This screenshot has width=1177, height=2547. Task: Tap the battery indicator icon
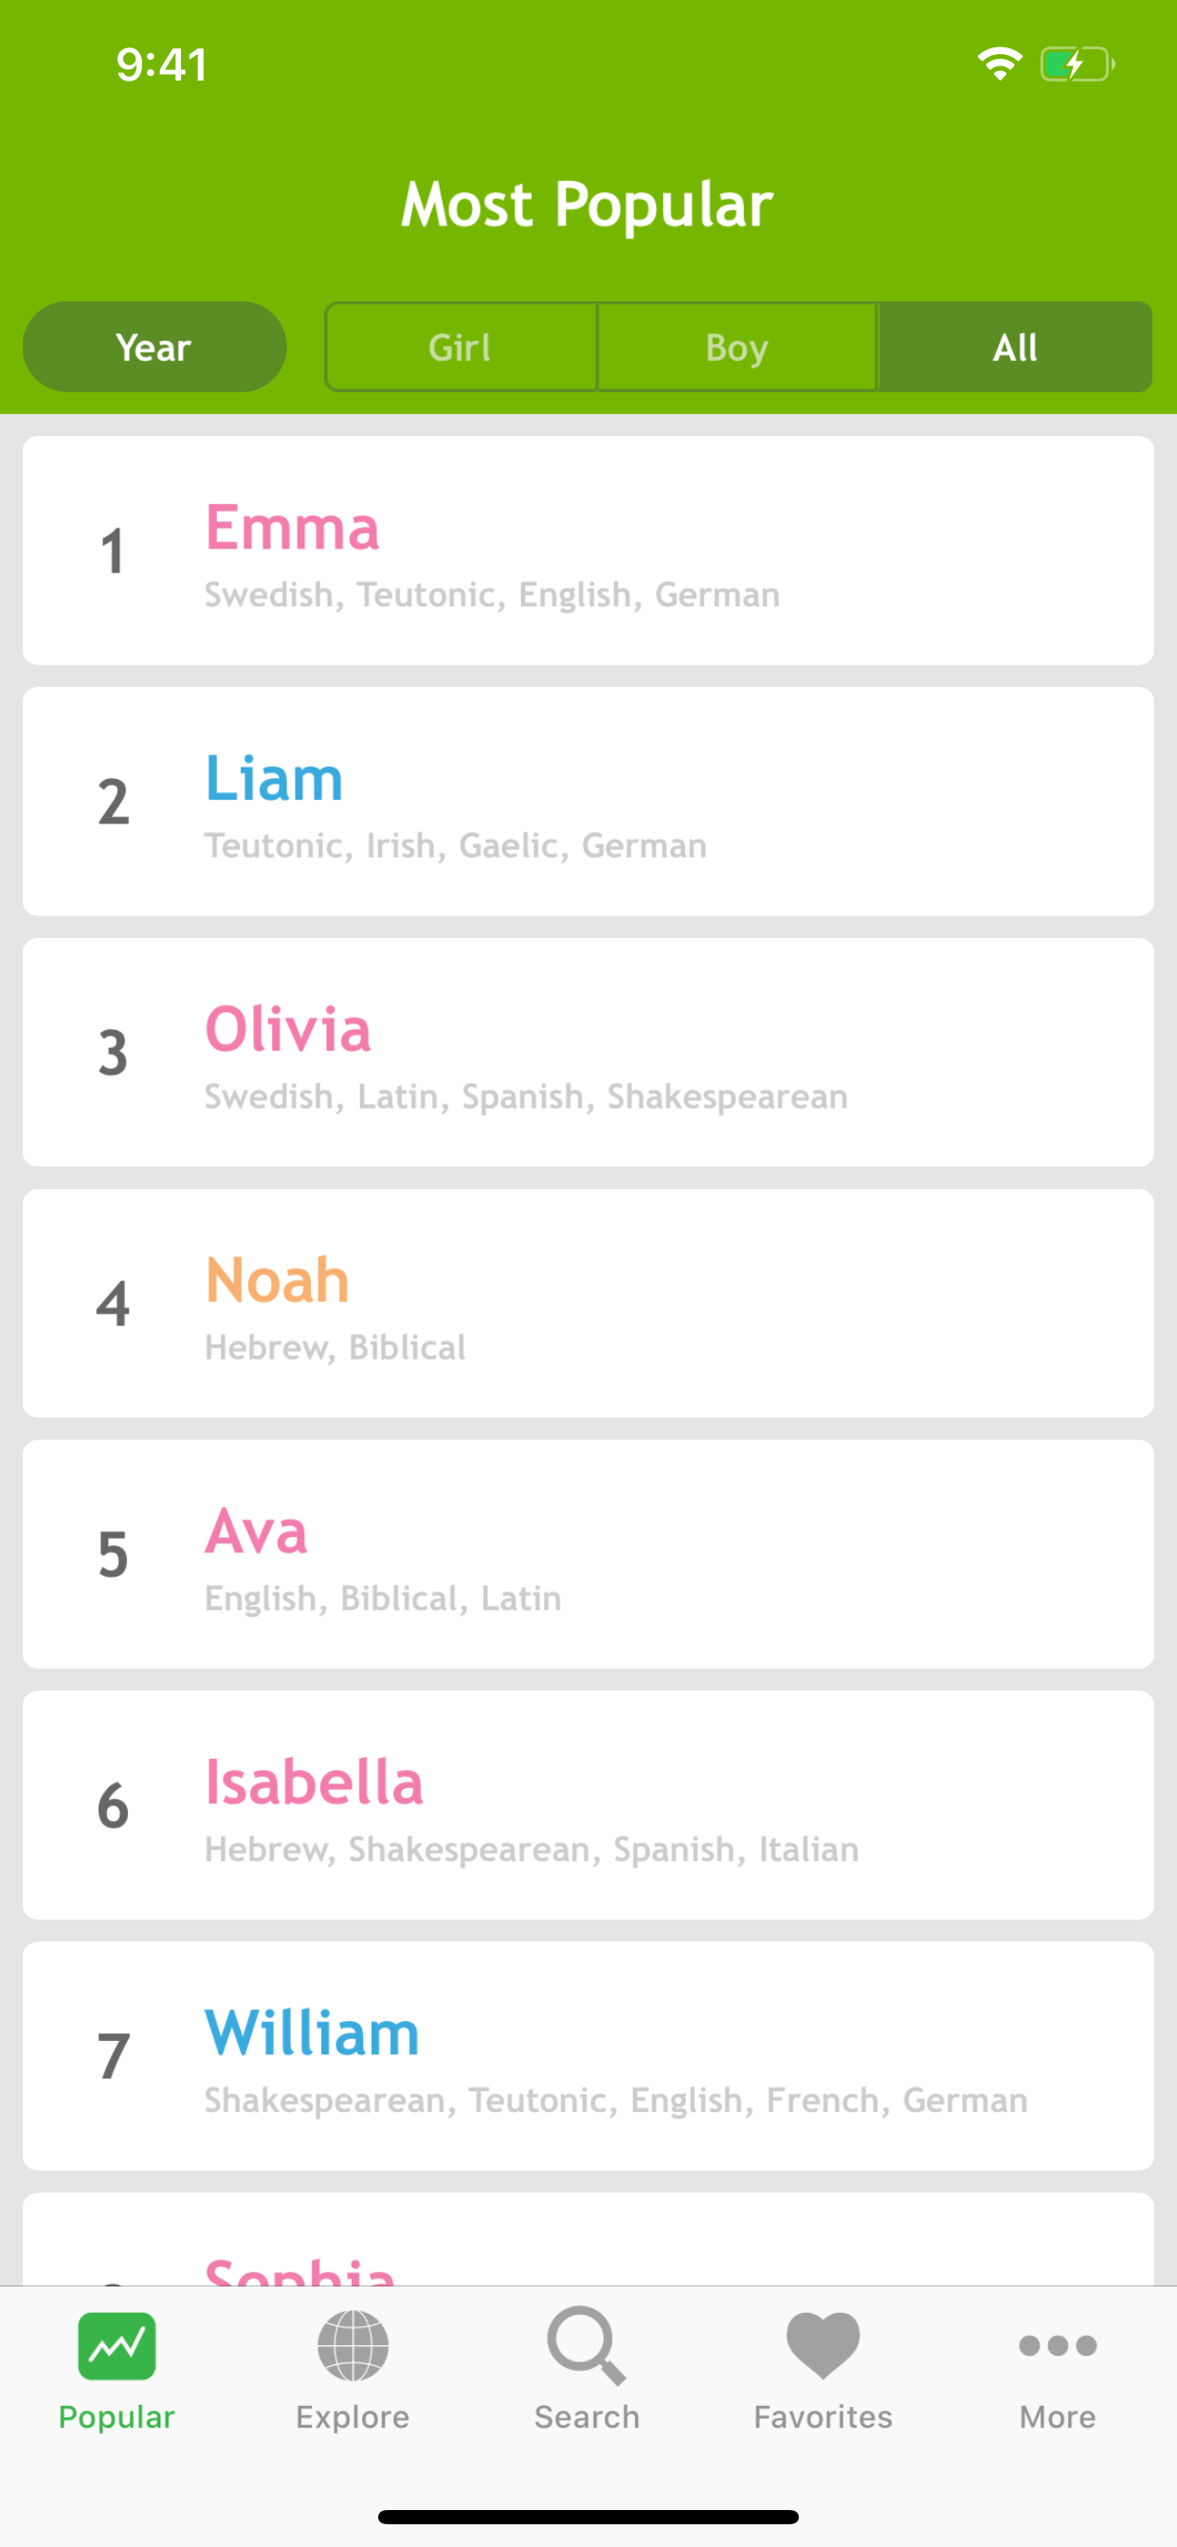point(1074,63)
